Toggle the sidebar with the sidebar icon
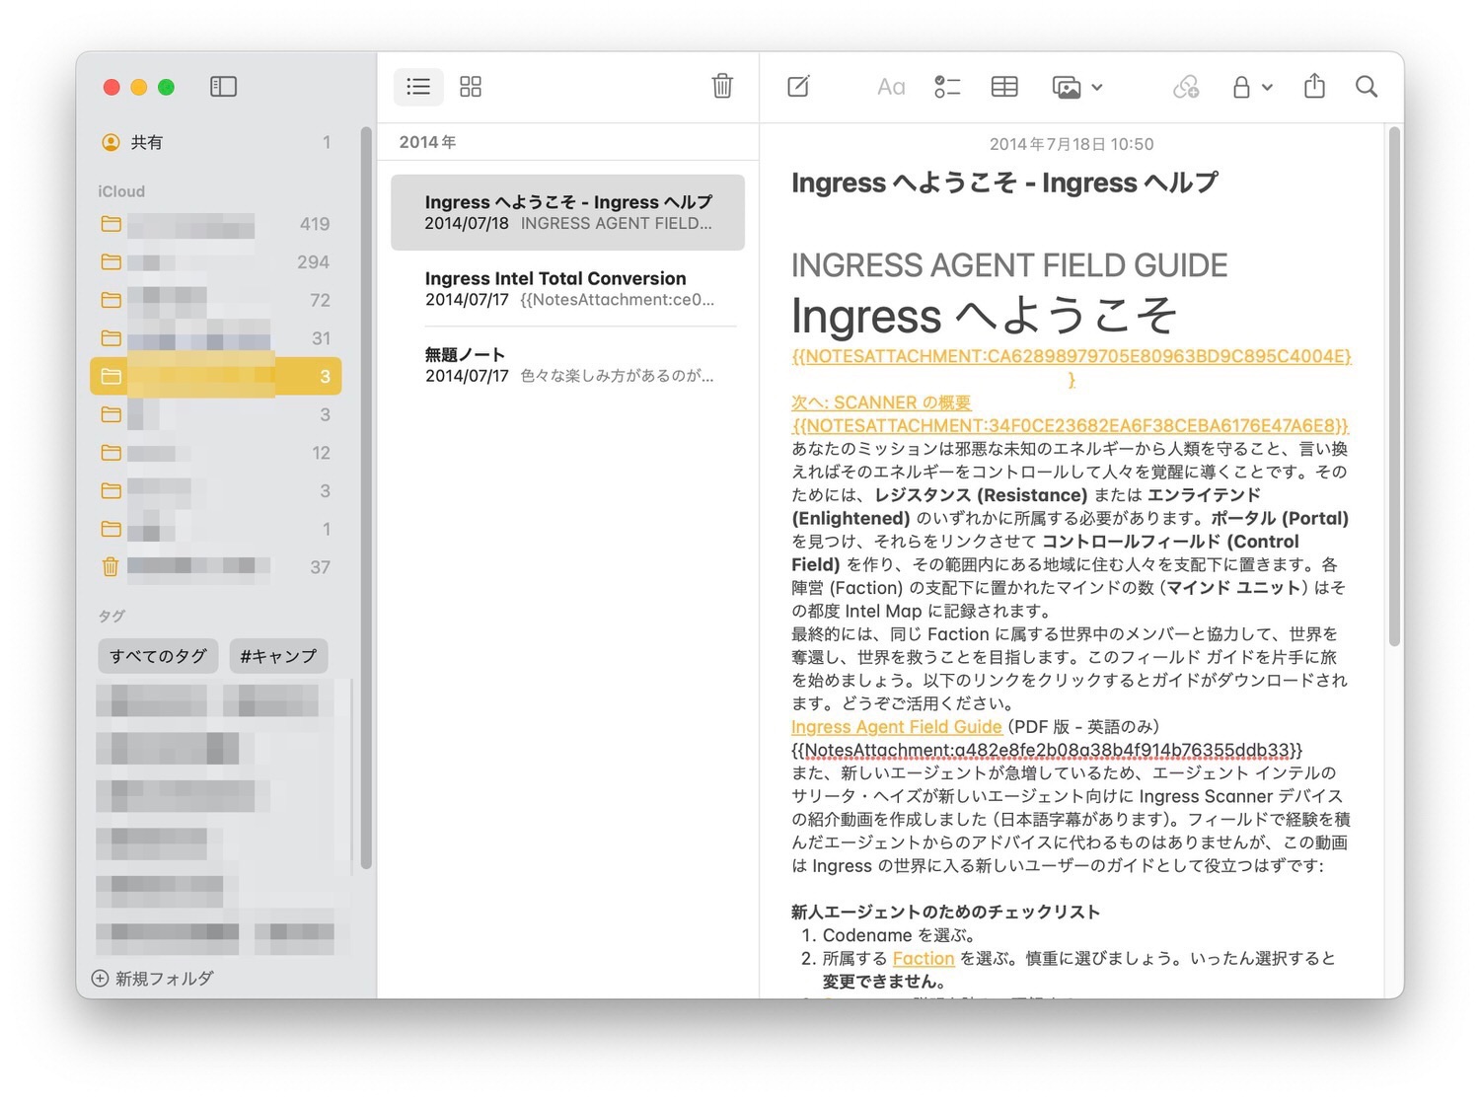 [x=224, y=87]
